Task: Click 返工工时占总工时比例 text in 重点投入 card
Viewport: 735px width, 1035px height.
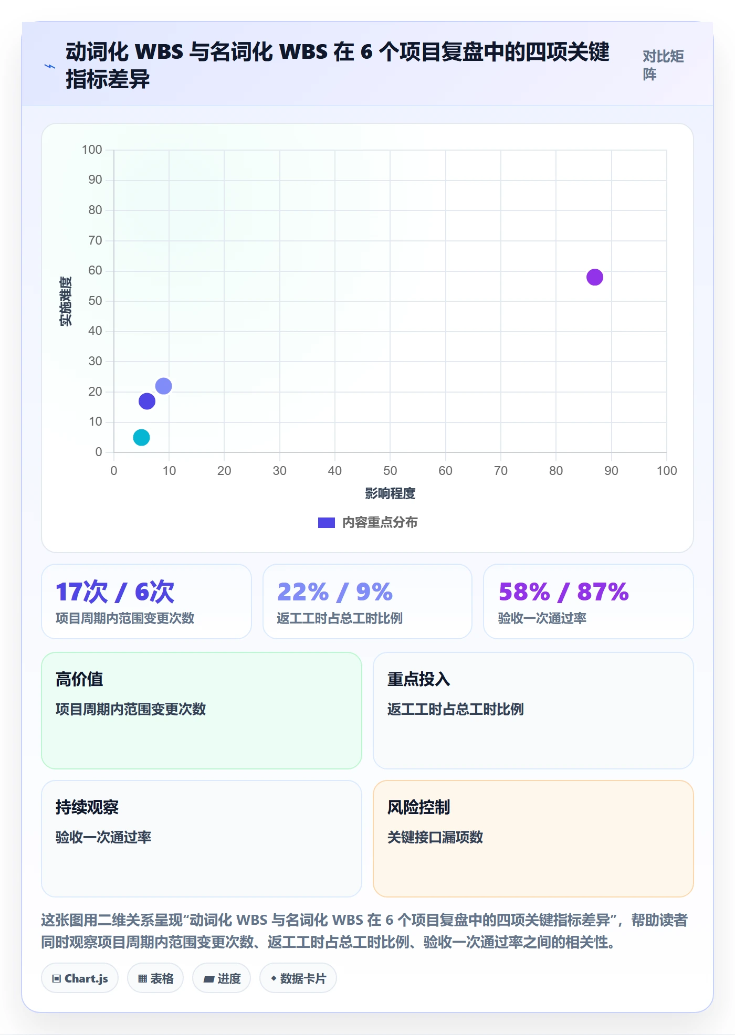Action: (x=456, y=709)
